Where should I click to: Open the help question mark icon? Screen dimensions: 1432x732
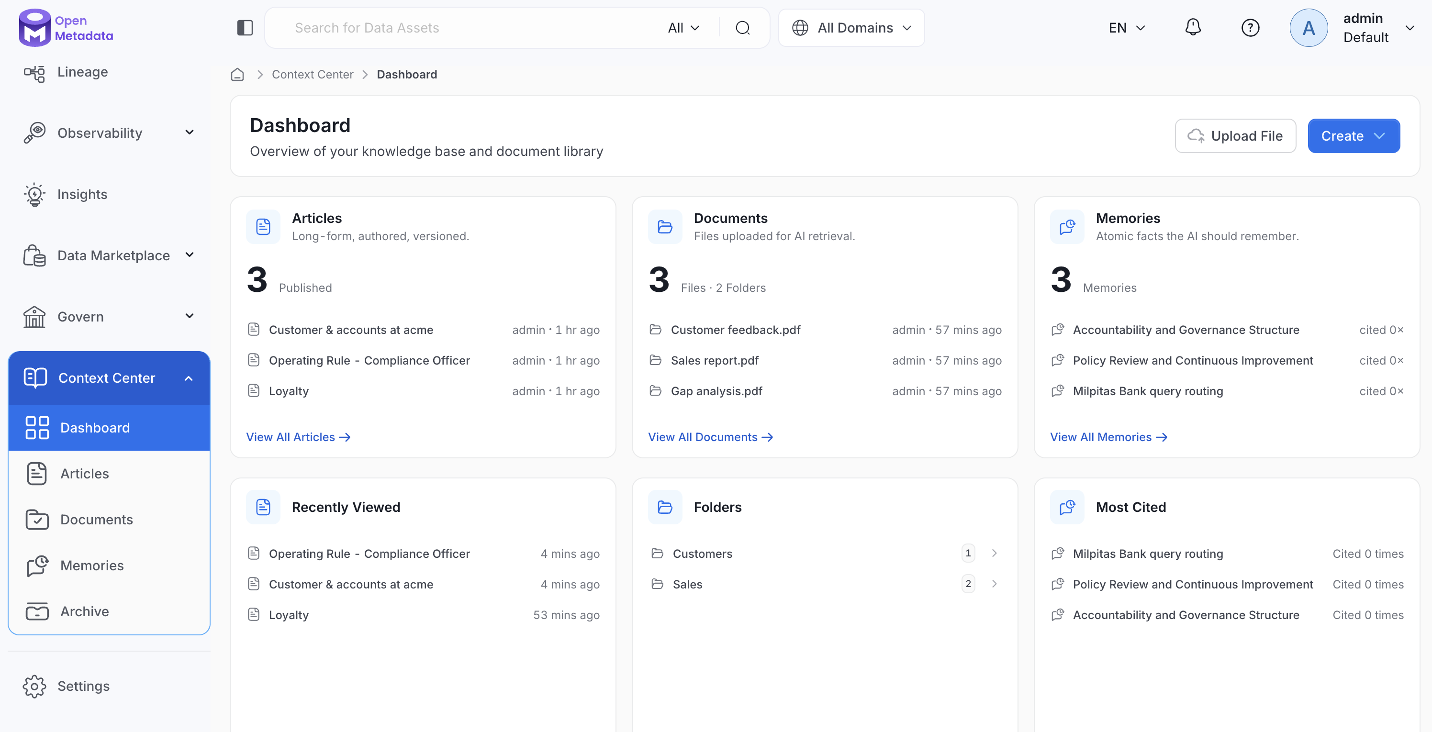pos(1250,28)
